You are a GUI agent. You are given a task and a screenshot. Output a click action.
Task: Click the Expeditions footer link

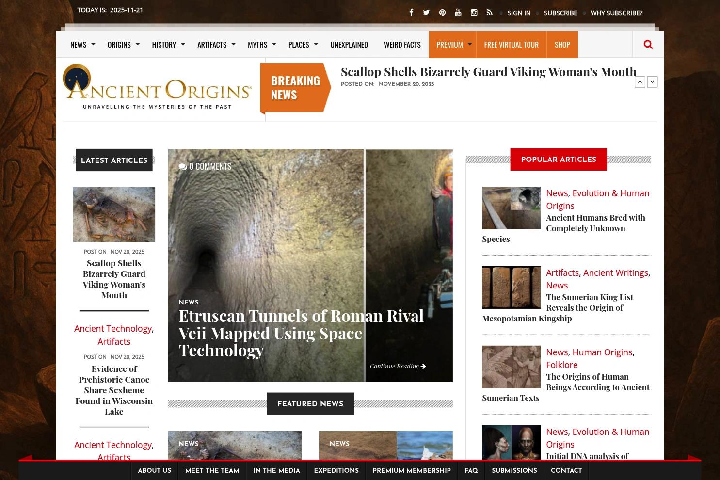click(336, 471)
